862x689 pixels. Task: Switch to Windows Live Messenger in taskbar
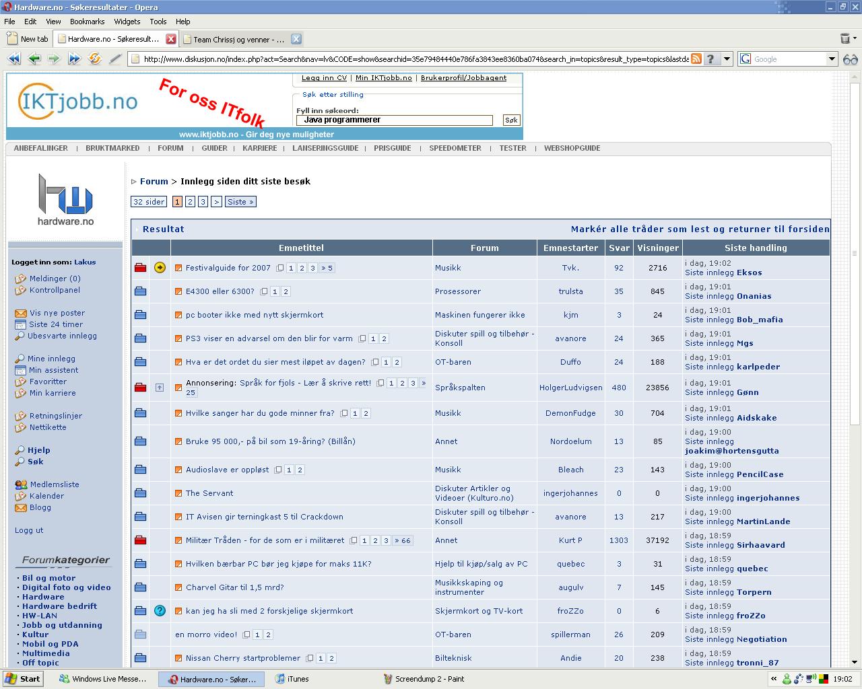[103, 679]
